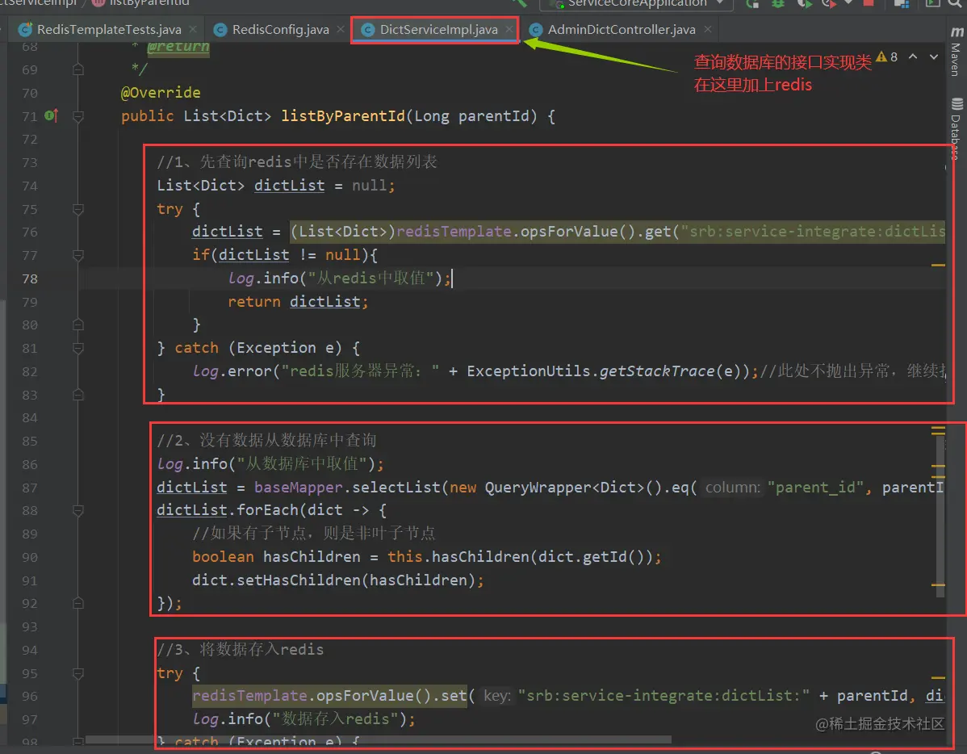Screen dimensions: 967x754
Task: Click "return dictList;" on line 79
Action: [x=298, y=302]
